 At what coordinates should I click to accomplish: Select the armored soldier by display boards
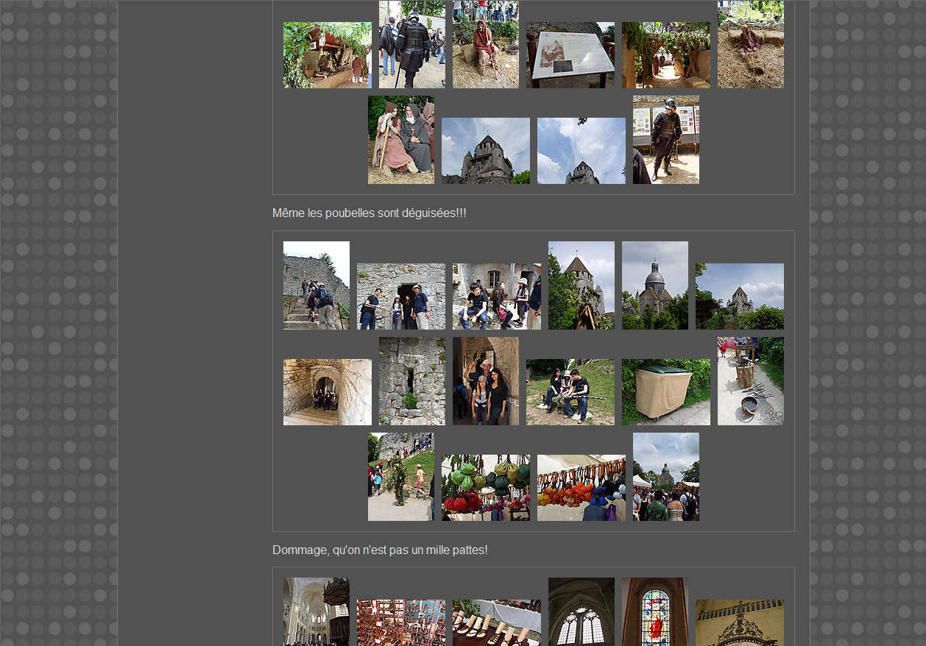pos(665,140)
